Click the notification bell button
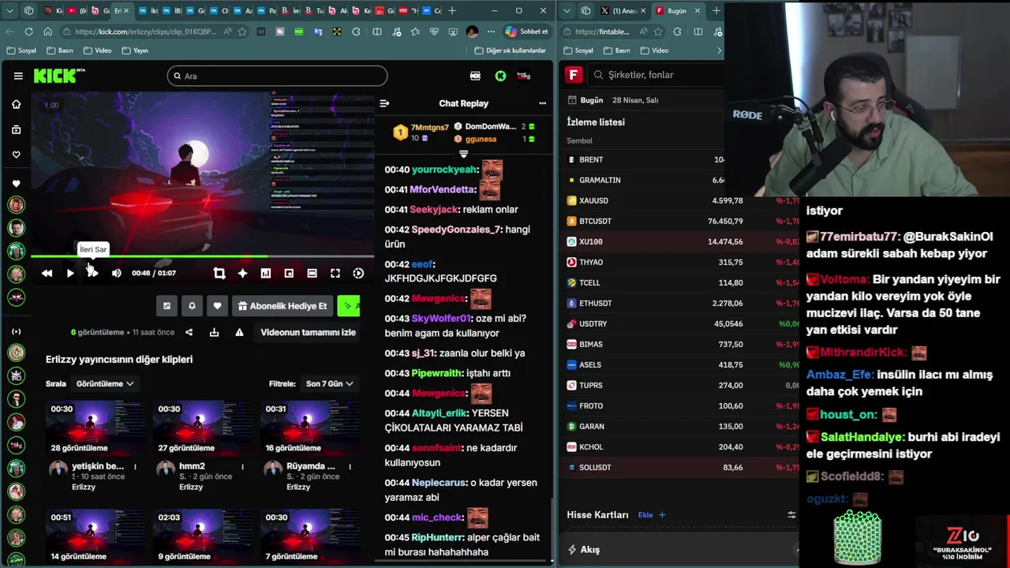This screenshot has width=1010, height=568. 192,306
